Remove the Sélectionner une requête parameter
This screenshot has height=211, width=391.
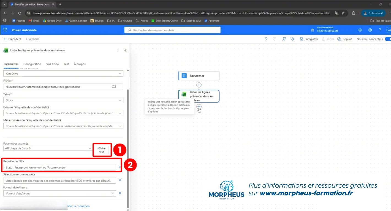[x=120, y=180]
